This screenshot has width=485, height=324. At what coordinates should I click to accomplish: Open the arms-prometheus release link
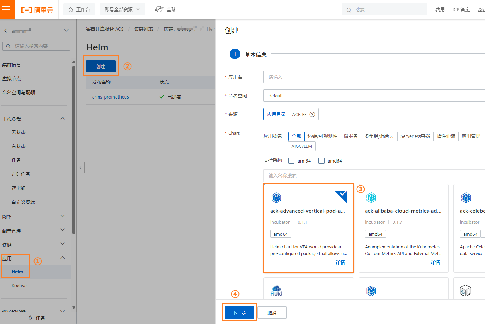pyautogui.click(x=111, y=97)
